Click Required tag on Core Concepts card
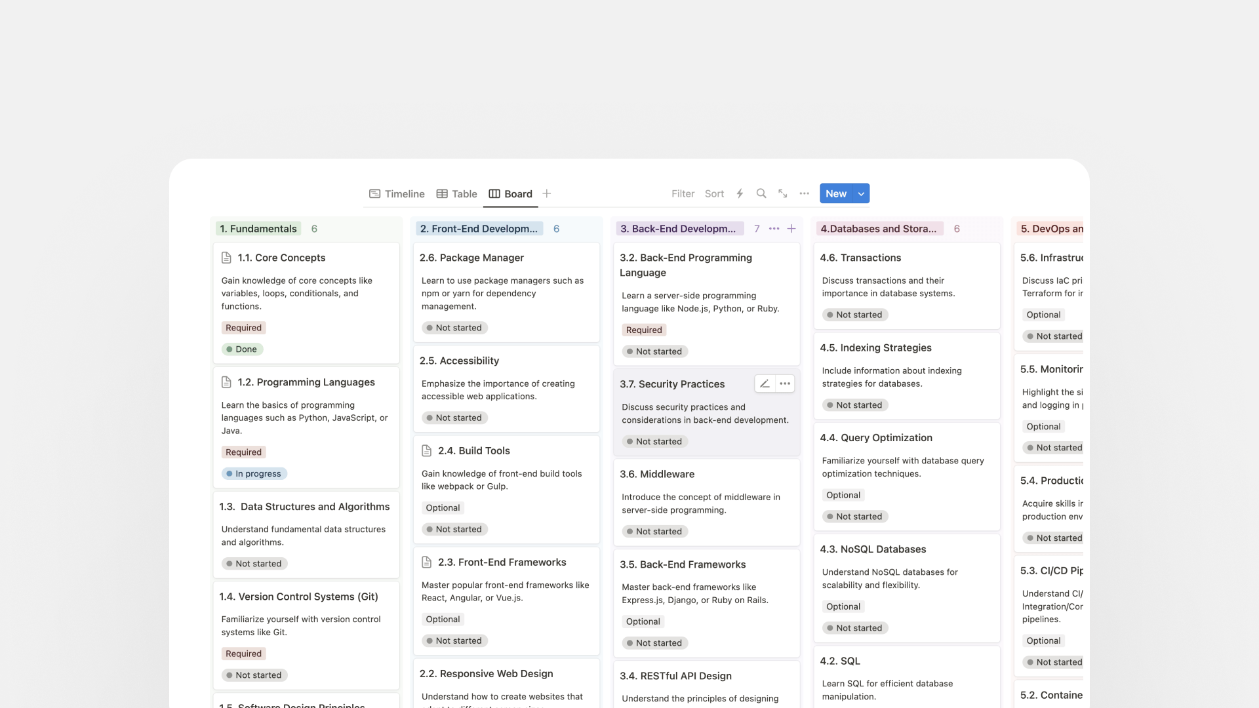The image size is (1259, 708). pyautogui.click(x=243, y=328)
